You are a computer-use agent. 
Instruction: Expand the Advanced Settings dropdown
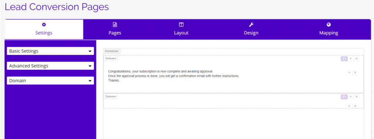click(x=50, y=66)
